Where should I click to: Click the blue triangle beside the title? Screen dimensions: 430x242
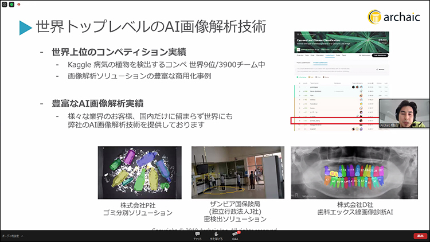click(x=25, y=28)
